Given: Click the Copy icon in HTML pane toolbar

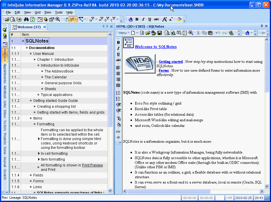Looking at the screenshot, I should point(204,33).
